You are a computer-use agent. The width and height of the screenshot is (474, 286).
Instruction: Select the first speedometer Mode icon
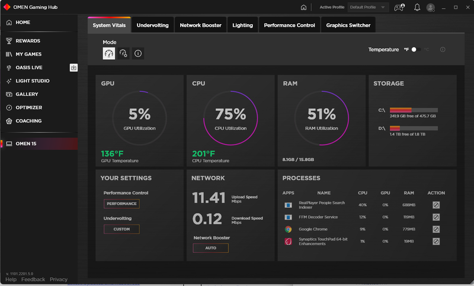109,53
